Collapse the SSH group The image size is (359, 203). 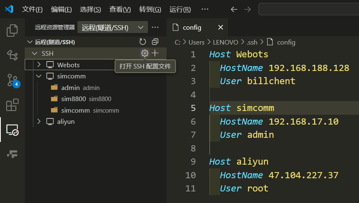[x=35, y=53]
